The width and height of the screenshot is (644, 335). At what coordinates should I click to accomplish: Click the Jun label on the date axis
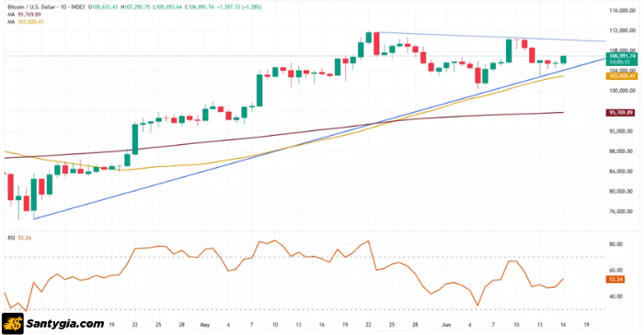pyautogui.click(x=446, y=325)
